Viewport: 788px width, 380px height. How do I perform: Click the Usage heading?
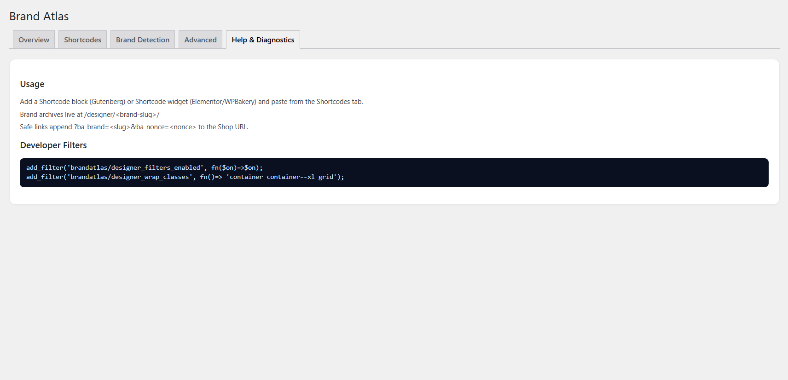32,84
